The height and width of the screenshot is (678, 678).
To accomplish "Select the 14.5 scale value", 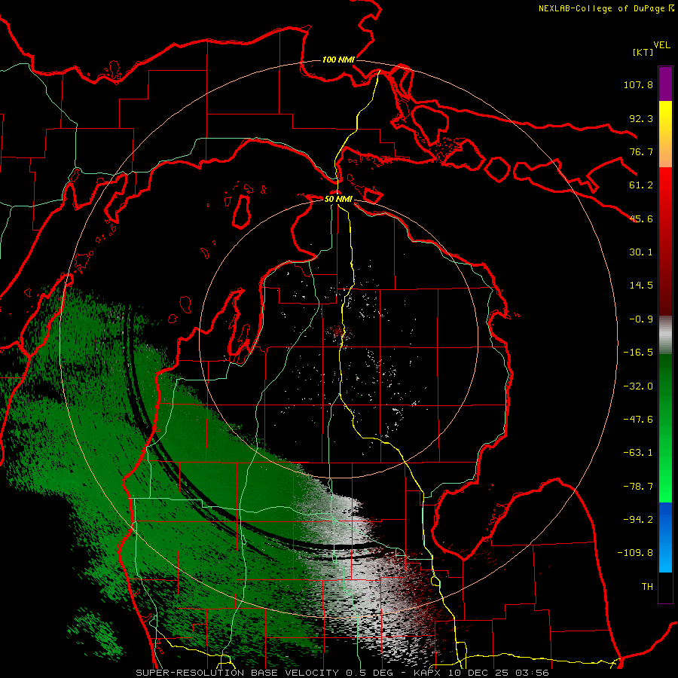I will (x=641, y=286).
